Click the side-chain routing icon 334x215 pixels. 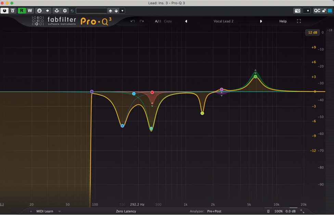pyautogui.click(x=57, y=11)
